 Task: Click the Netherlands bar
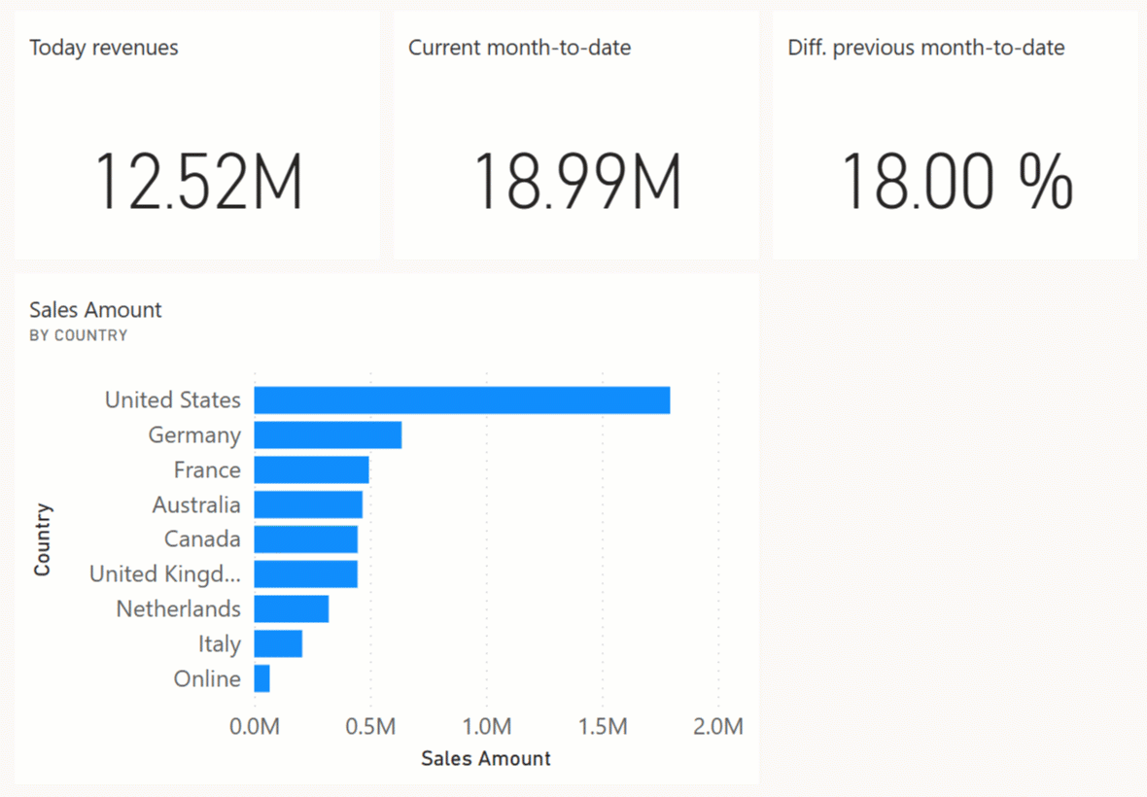coord(291,609)
